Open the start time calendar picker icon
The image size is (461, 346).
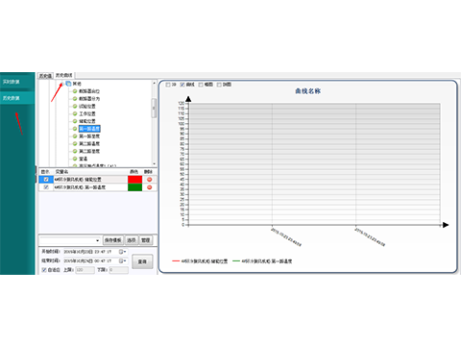click(122, 252)
